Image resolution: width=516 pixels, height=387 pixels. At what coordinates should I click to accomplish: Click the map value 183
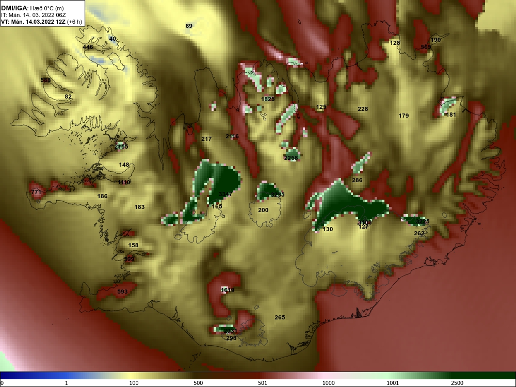[139, 207]
